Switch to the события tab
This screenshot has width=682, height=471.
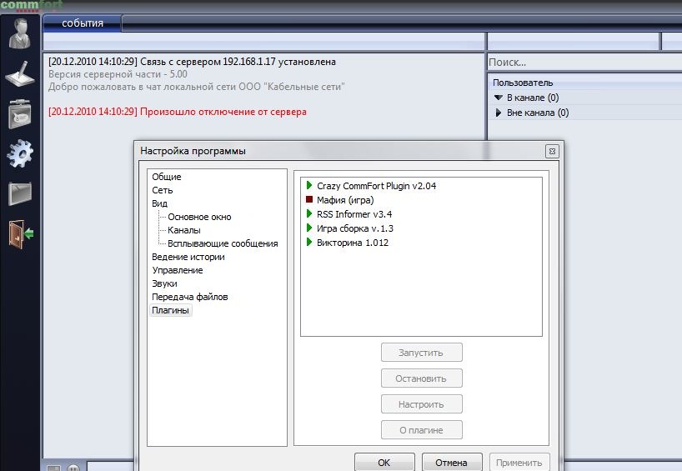(82, 23)
